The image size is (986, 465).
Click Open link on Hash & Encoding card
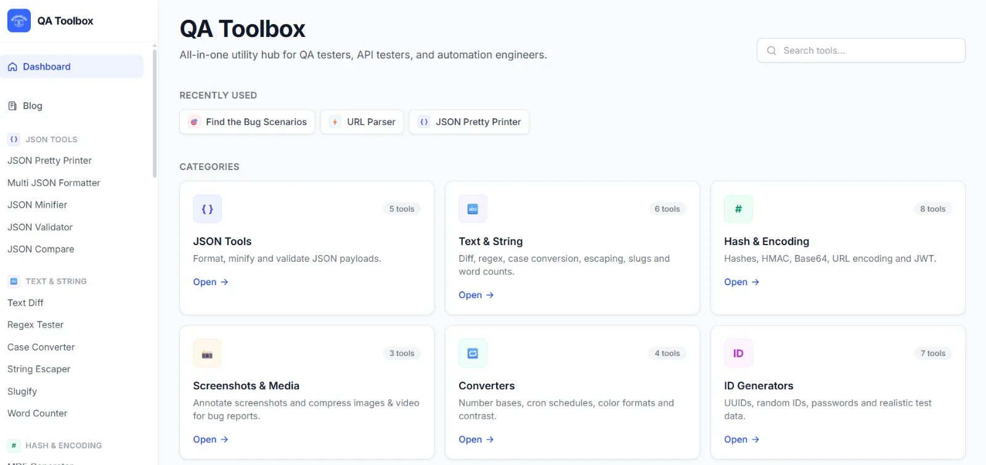[742, 282]
